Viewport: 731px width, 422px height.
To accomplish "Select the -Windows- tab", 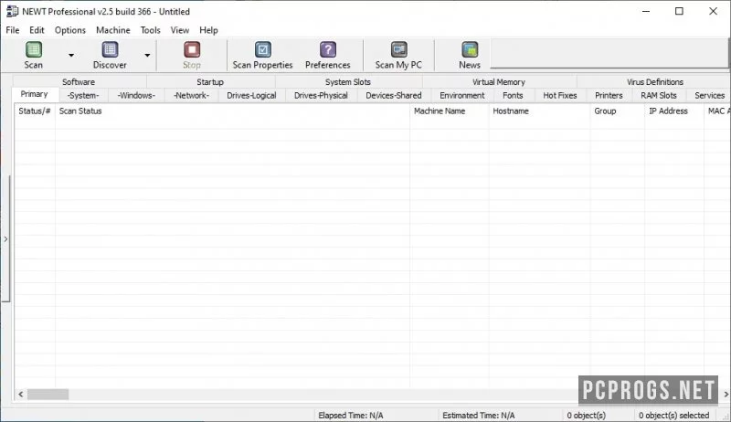I will click(x=136, y=96).
